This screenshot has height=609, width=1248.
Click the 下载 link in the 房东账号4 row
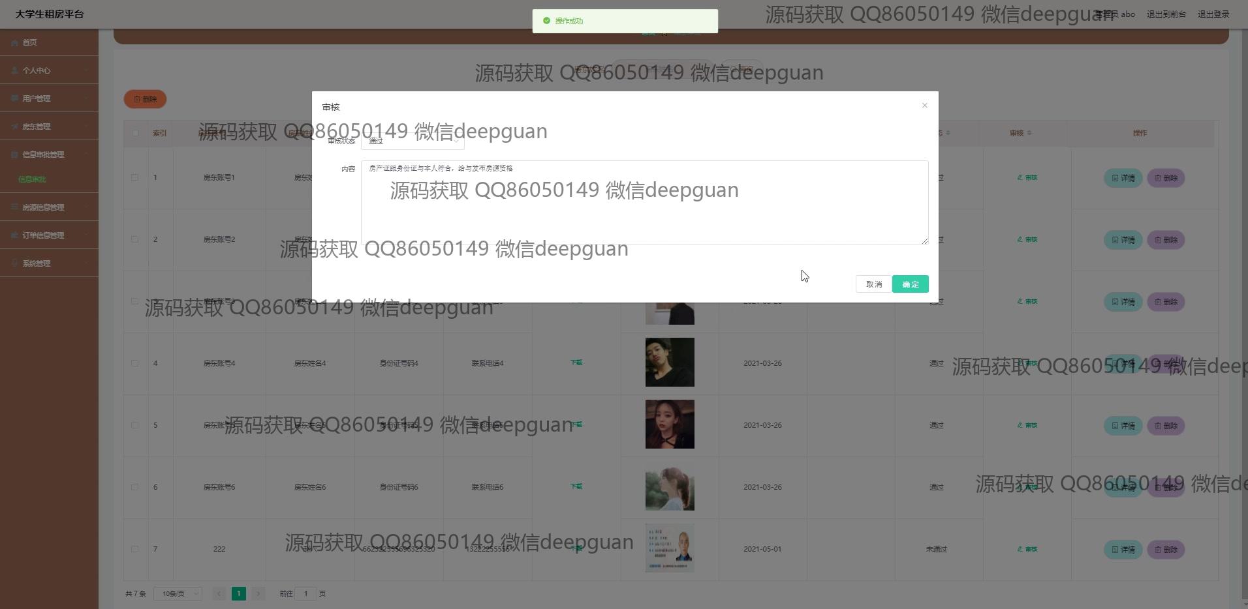click(x=576, y=363)
